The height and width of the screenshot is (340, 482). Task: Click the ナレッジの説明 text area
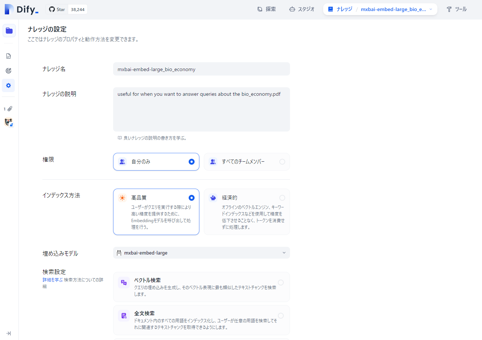coord(202,109)
